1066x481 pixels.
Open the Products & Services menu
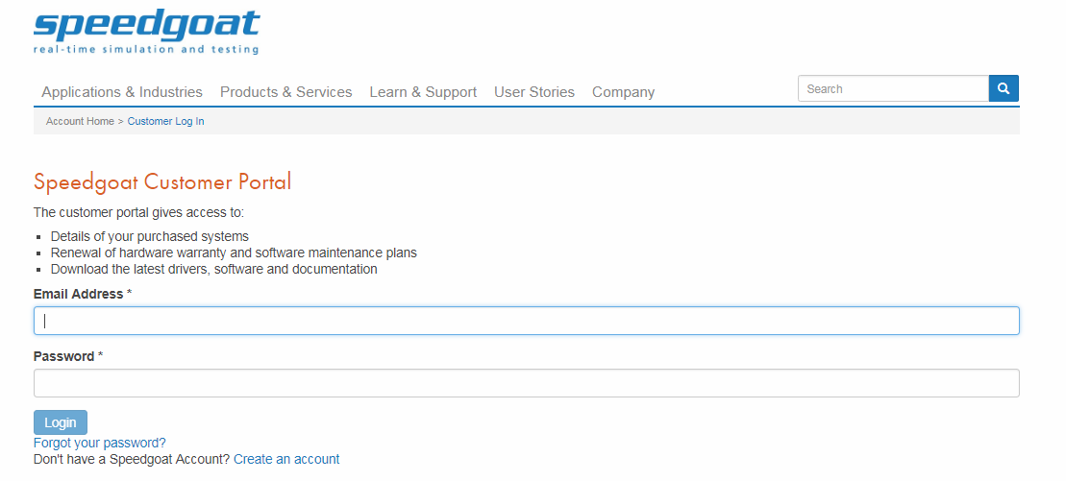pos(286,92)
